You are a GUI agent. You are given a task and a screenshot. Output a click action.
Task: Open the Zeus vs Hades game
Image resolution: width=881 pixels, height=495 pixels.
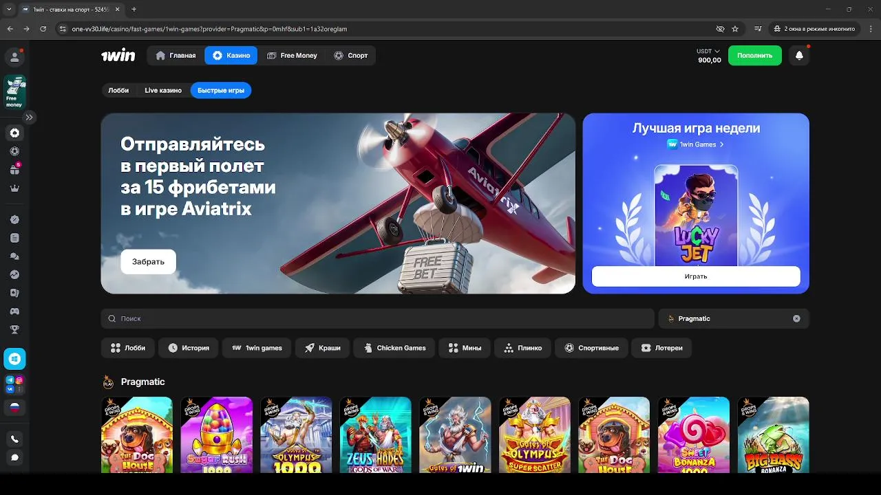click(x=375, y=434)
